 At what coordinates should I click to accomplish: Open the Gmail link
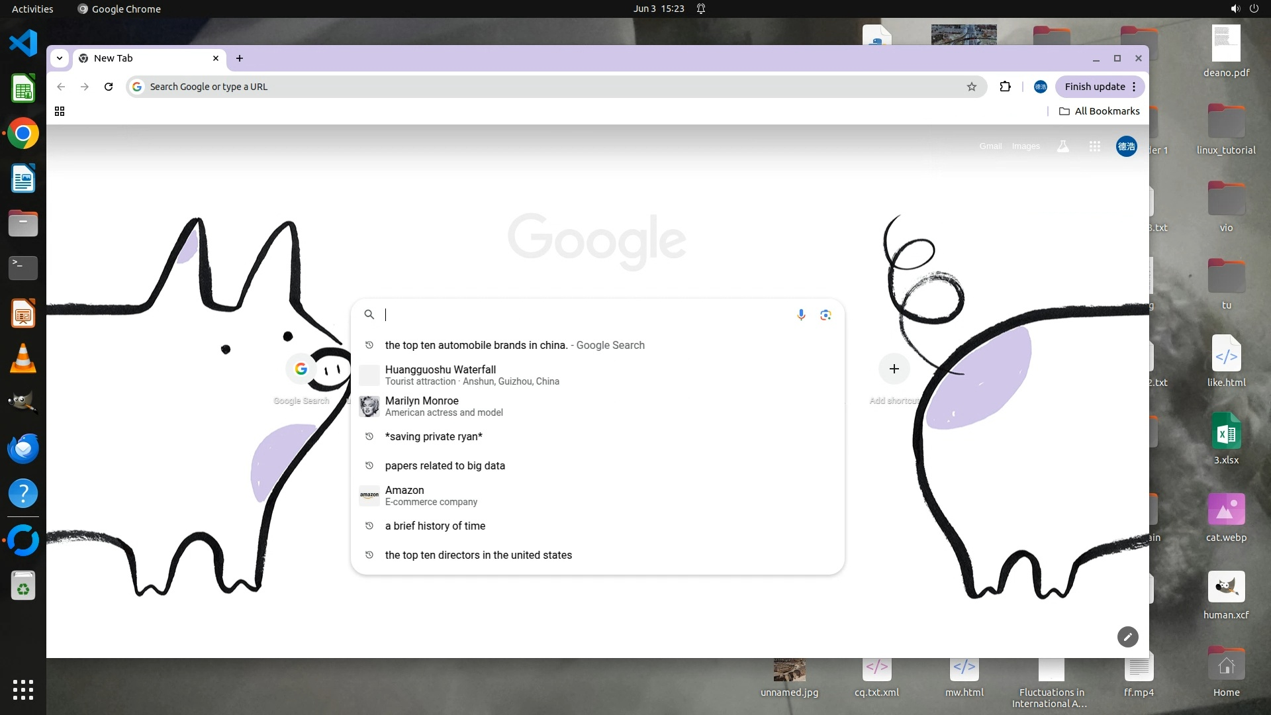point(990,146)
